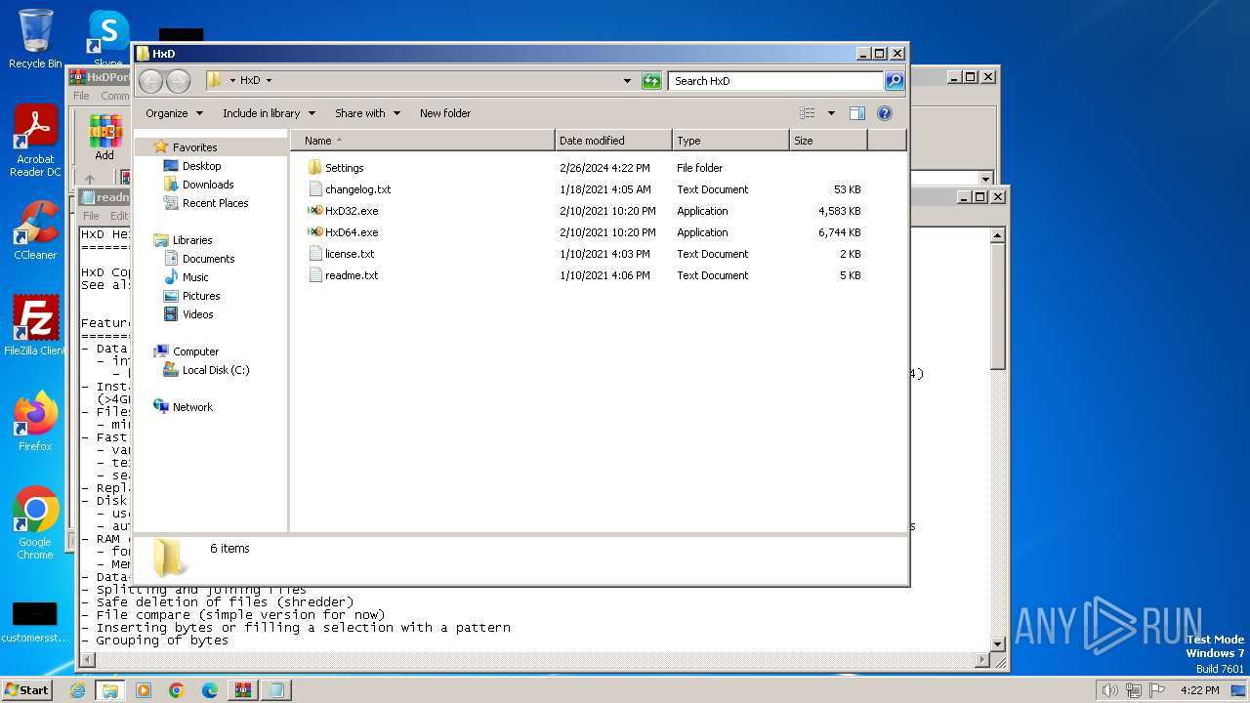Click the volume icon in system tray
1250x703 pixels.
click(1109, 690)
